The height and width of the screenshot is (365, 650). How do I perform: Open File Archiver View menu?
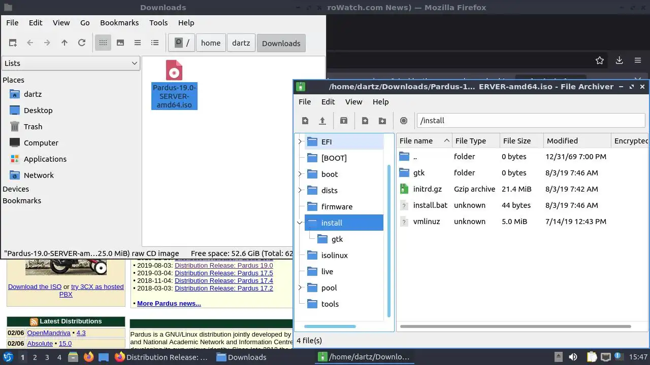click(x=354, y=102)
